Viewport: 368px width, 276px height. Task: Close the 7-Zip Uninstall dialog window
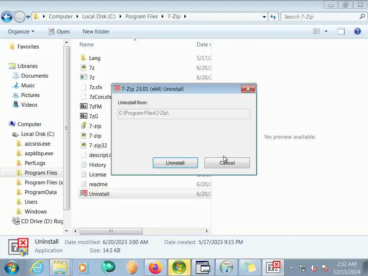click(x=248, y=89)
